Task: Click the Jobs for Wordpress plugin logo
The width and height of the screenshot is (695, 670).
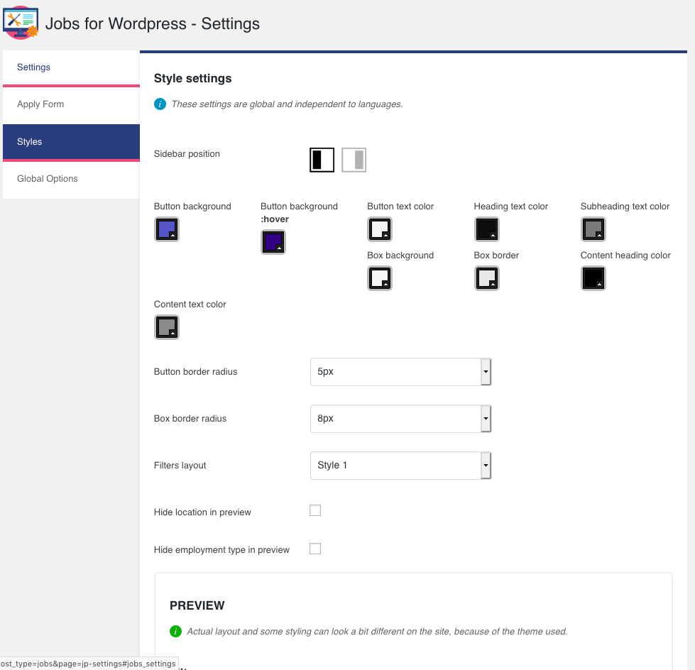Action: point(21,23)
